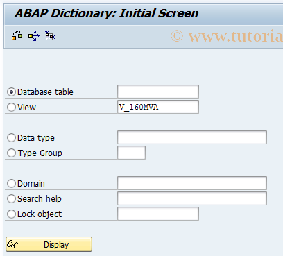The height and width of the screenshot is (256, 283).
Task: Select the Search help radio button
Action: point(11,199)
